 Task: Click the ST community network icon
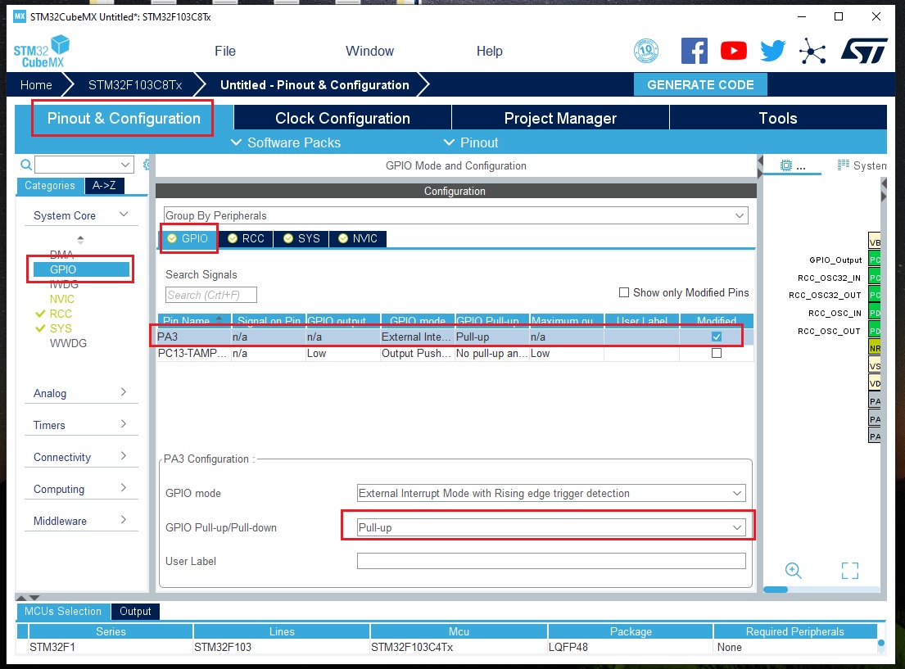812,52
